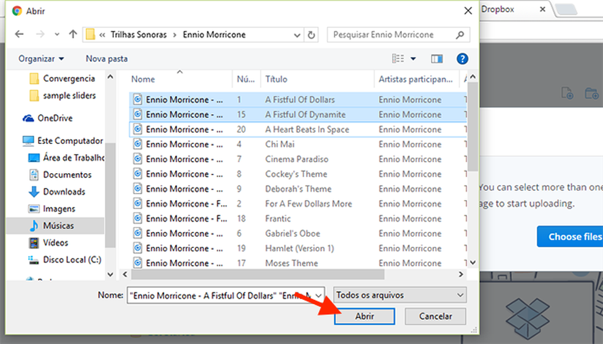Select the A Fistful Of Dynamite file
603x344 pixels.
(298, 114)
